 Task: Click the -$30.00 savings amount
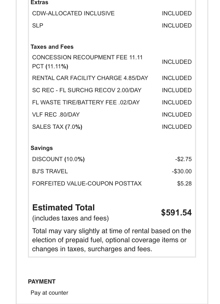[181, 171]
